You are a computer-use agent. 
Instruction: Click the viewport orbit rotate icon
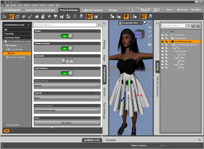click(x=150, y=27)
